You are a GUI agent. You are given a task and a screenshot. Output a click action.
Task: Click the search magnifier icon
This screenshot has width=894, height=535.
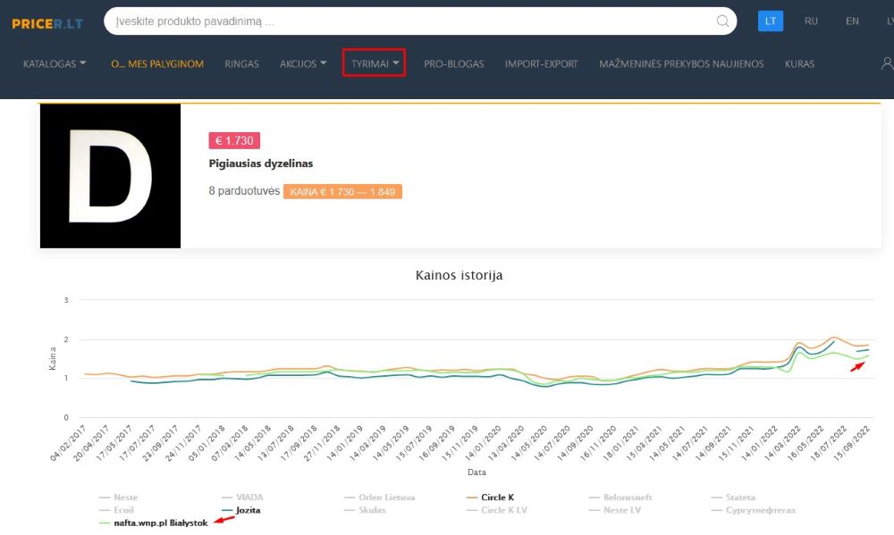click(722, 21)
